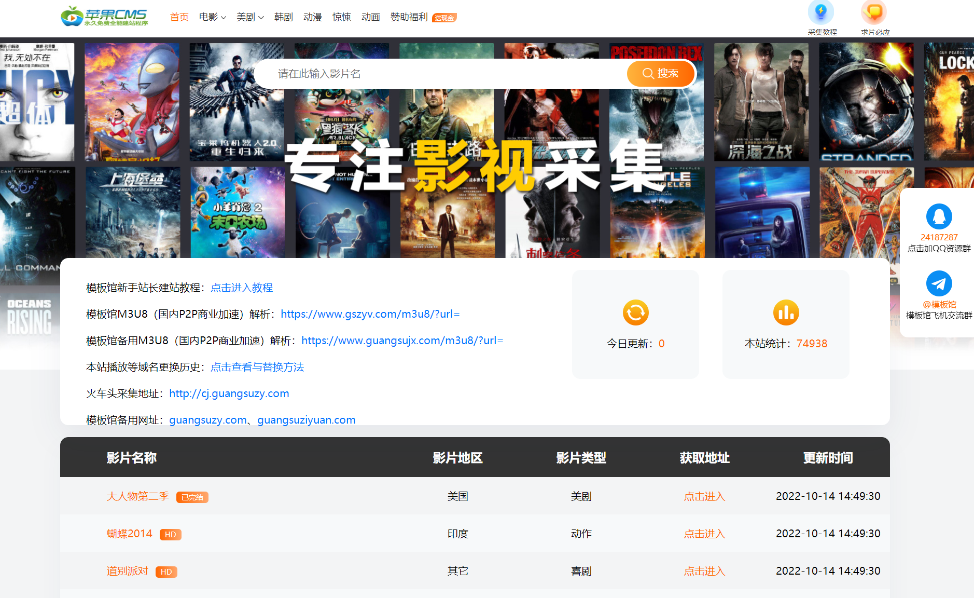Open the 采集教程 lightbulb icon
The image size is (974, 598).
pyautogui.click(x=821, y=12)
